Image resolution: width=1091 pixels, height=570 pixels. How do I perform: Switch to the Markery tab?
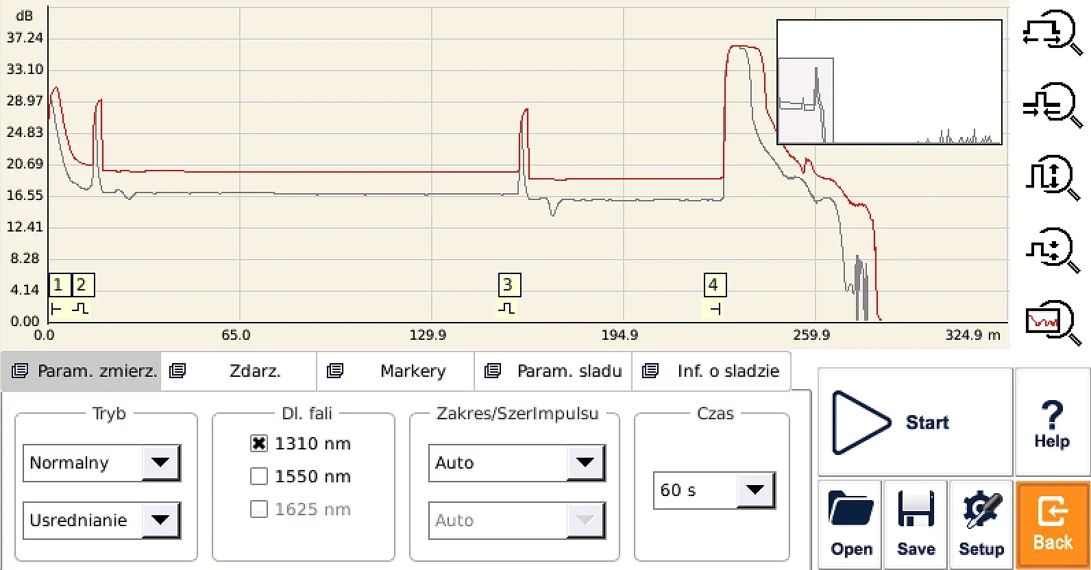click(x=395, y=371)
